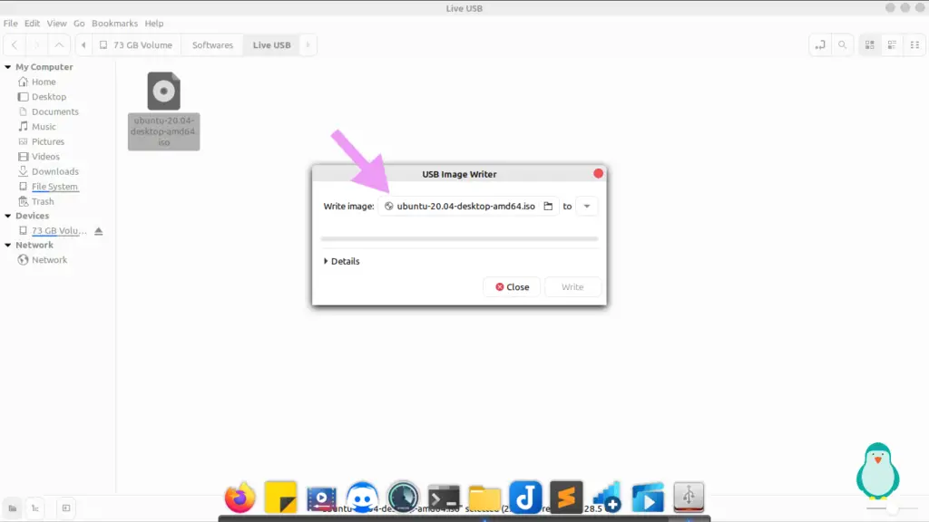The image size is (929, 522).
Task: Open Discord from the dock
Action: (362, 498)
